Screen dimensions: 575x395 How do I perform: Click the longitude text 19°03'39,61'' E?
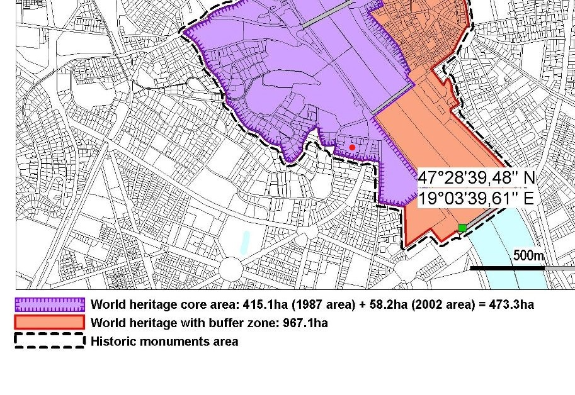coord(475,198)
